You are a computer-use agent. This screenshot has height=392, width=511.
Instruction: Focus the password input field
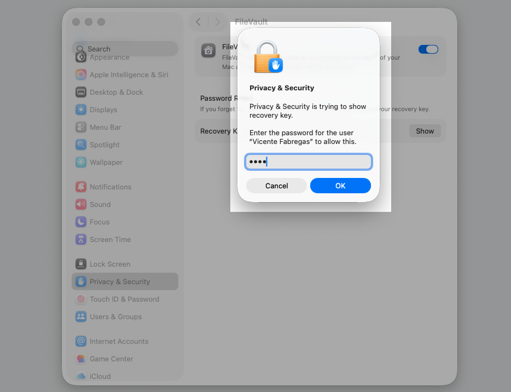pos(308,162)
